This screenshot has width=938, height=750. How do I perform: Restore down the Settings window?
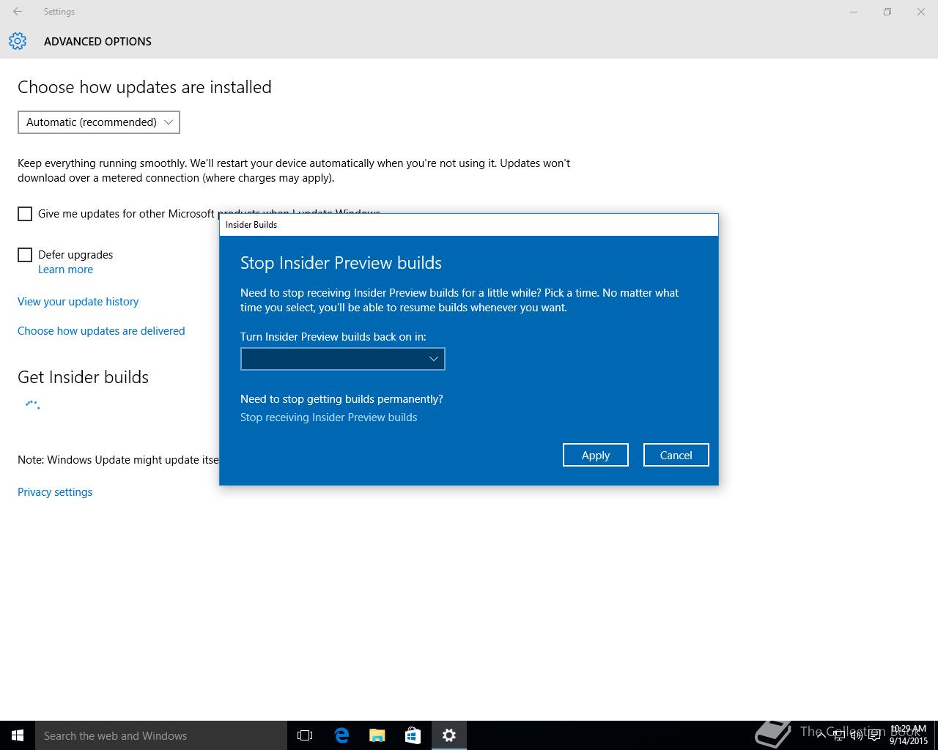(887, 12)
